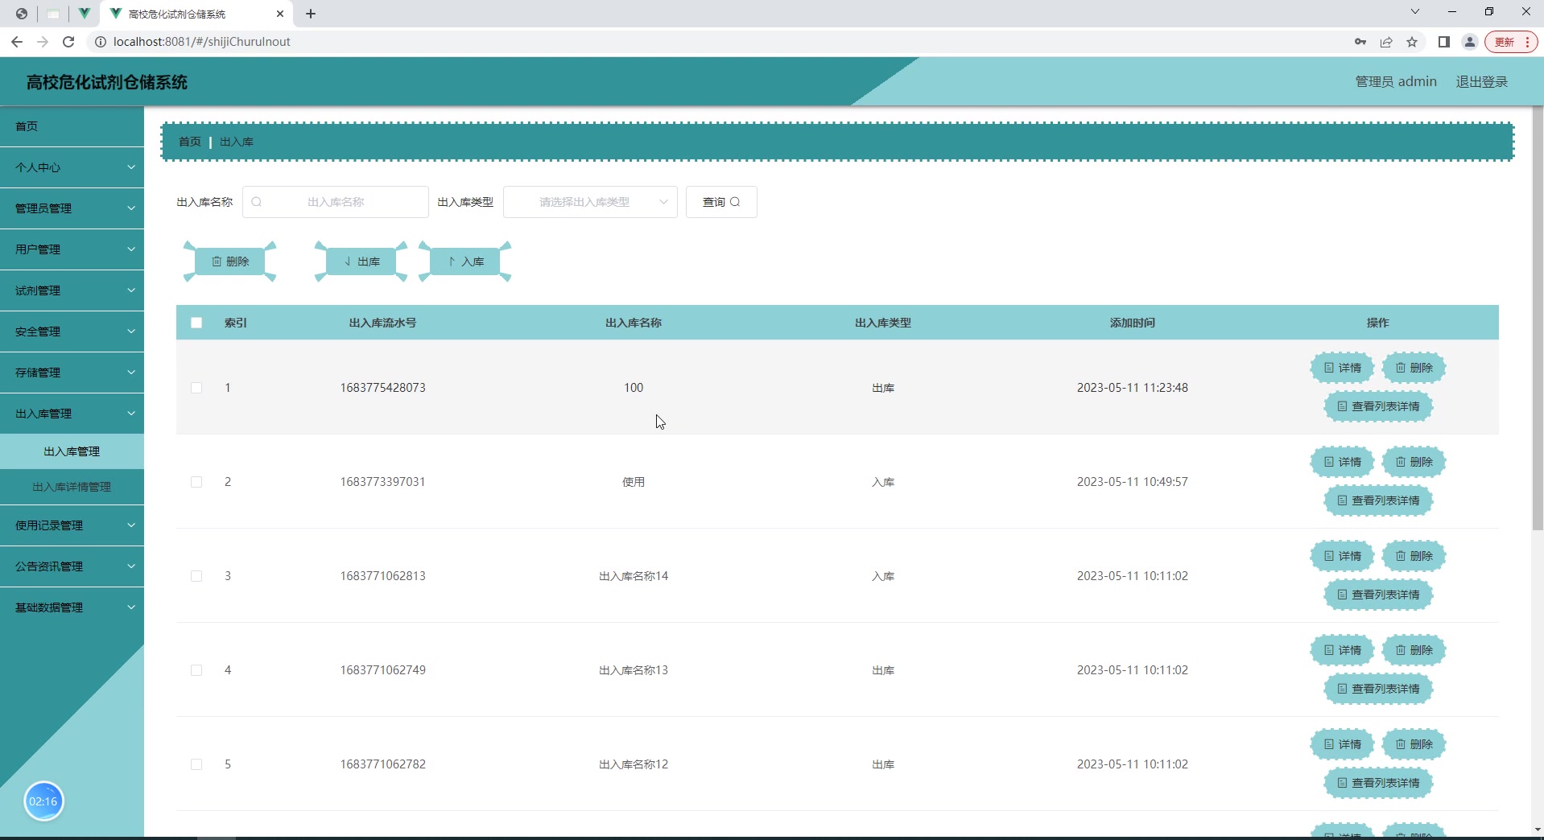Open 查看列表详情 for 出入库名称12

point(1378,783)
